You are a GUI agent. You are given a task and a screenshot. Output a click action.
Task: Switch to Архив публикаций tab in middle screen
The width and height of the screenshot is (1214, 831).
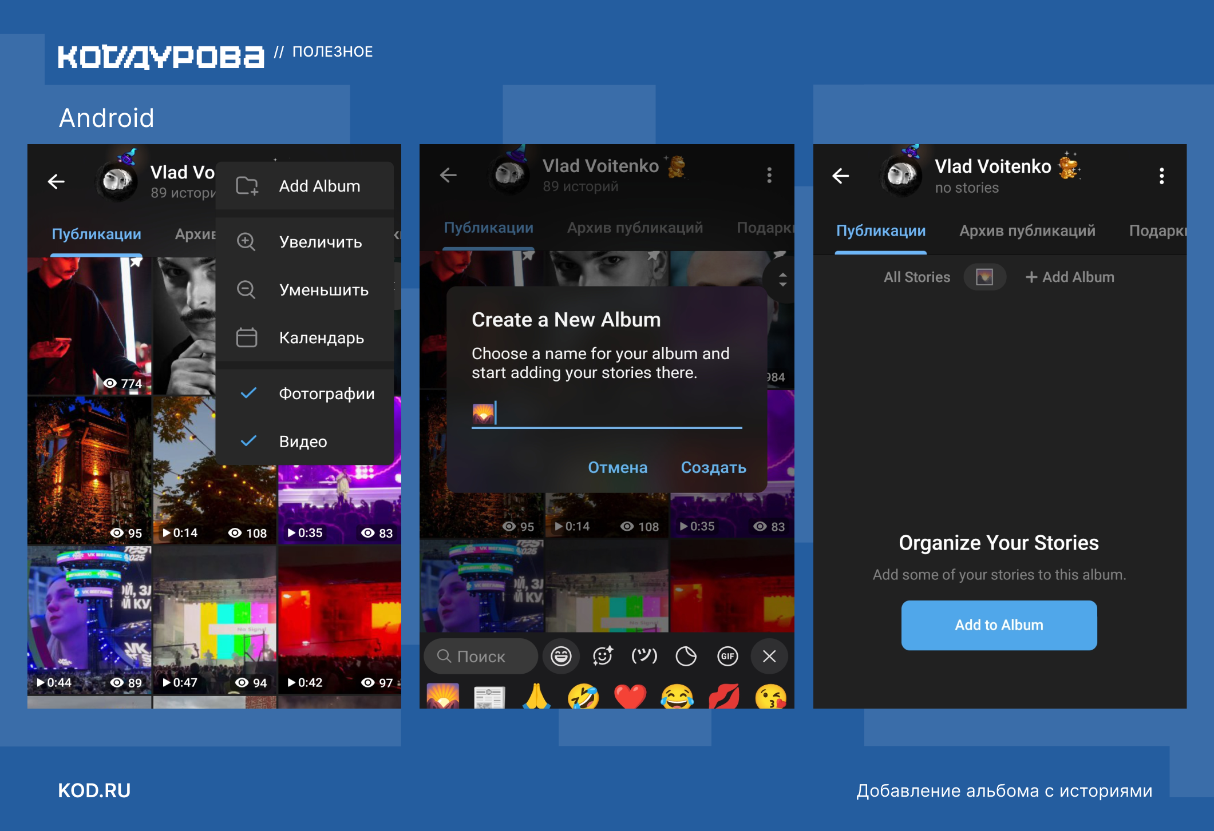635,228
